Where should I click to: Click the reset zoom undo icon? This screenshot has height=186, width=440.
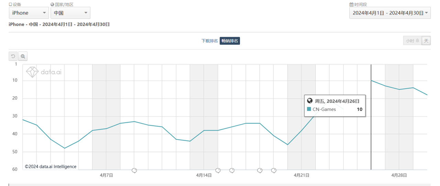pyautogui.click(x=13, y=56)
